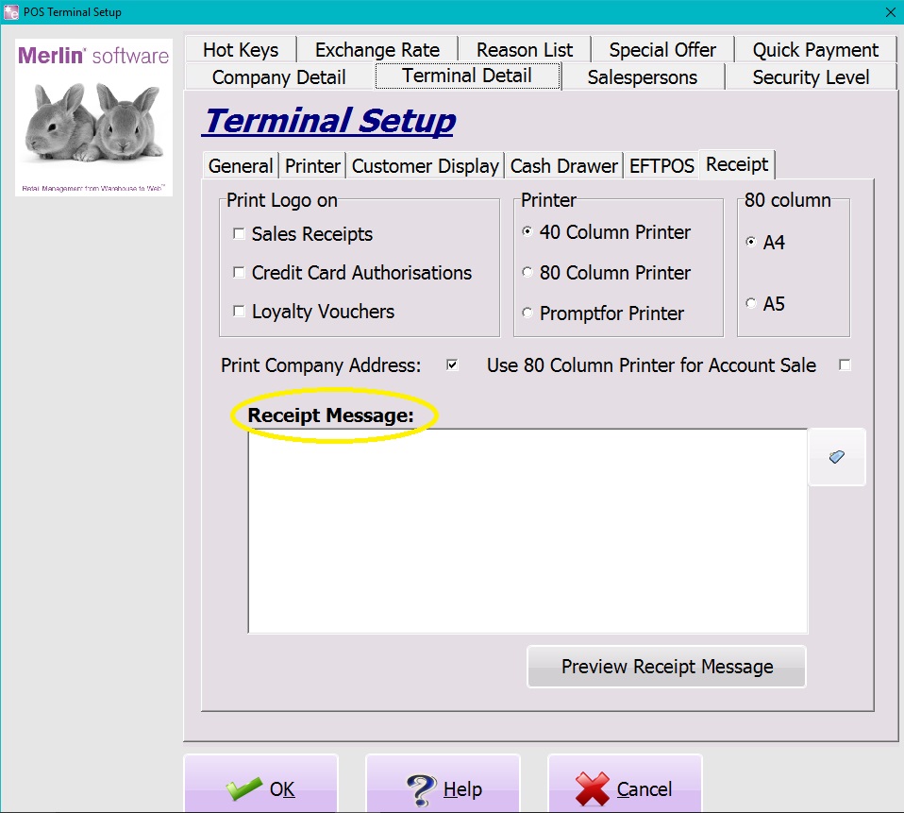This screenshot has height=813, width=904.
Task: Enable printing logo on Sales Receipts
Action: point(239,233)
